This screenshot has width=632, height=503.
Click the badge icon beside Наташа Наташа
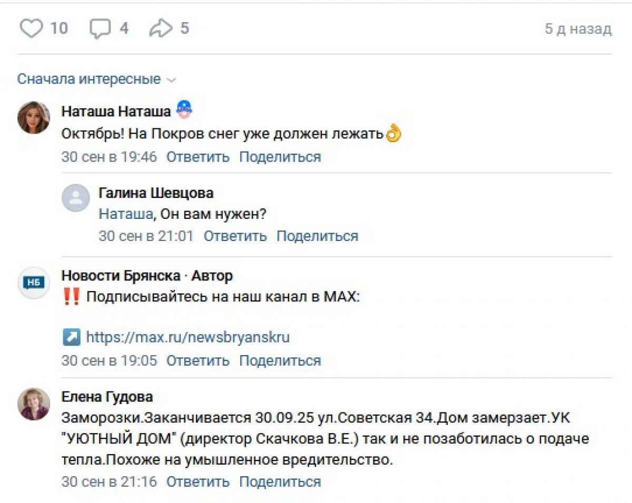[x=184, y=109]
